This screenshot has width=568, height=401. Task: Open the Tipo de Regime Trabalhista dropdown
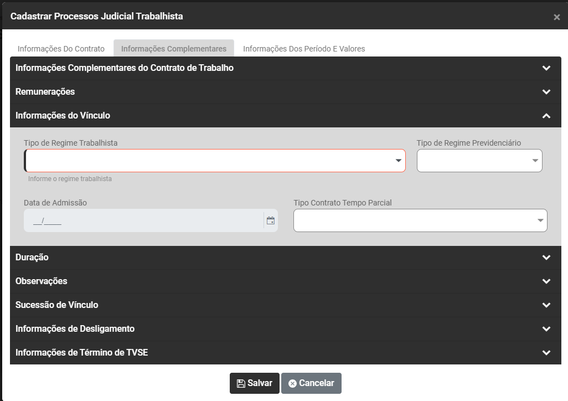pos(215,161)
